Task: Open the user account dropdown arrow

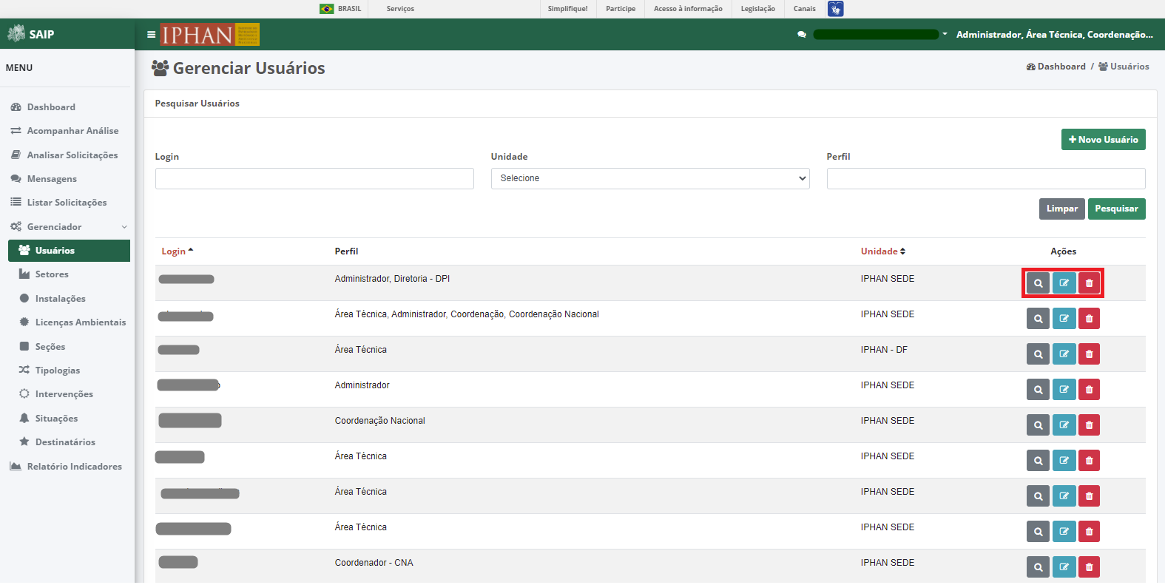Action: pyautogui.click(x=945, y=34)
